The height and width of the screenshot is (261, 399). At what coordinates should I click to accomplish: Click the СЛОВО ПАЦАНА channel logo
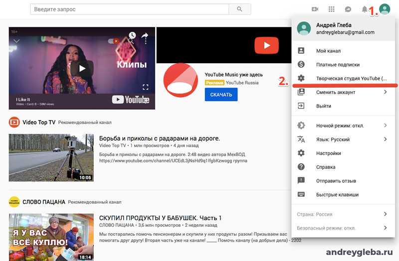(x=14, y=202)
